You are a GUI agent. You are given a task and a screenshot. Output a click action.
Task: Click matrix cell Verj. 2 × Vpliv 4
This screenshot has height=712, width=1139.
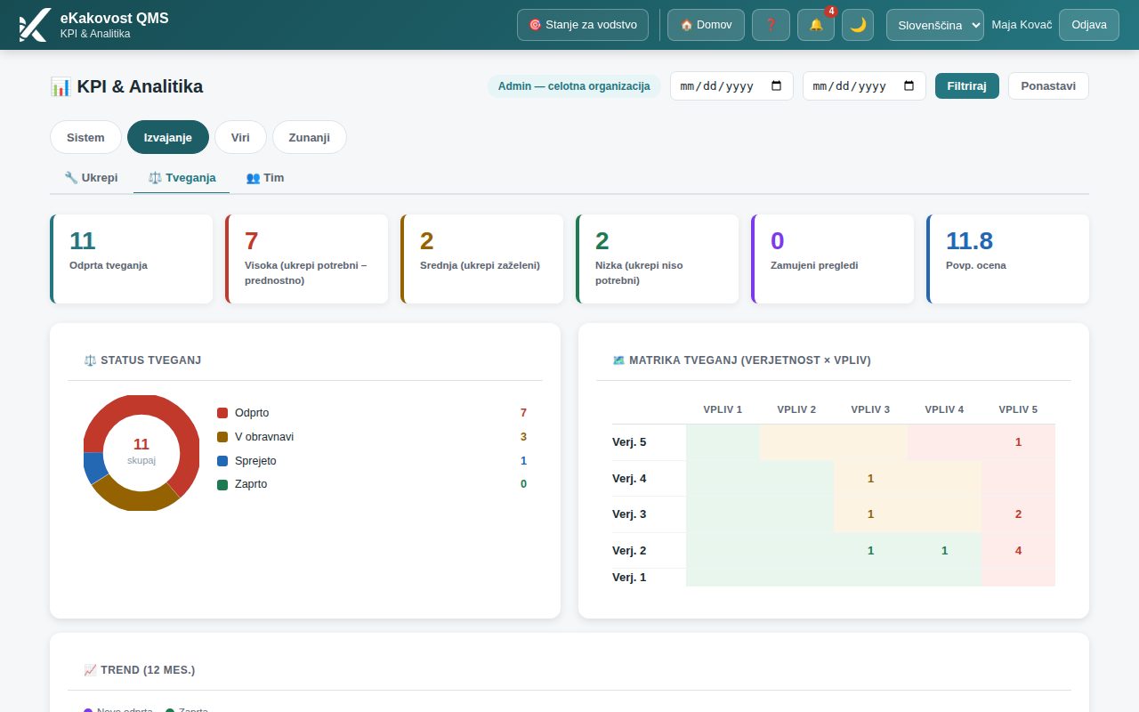[945, 551]
